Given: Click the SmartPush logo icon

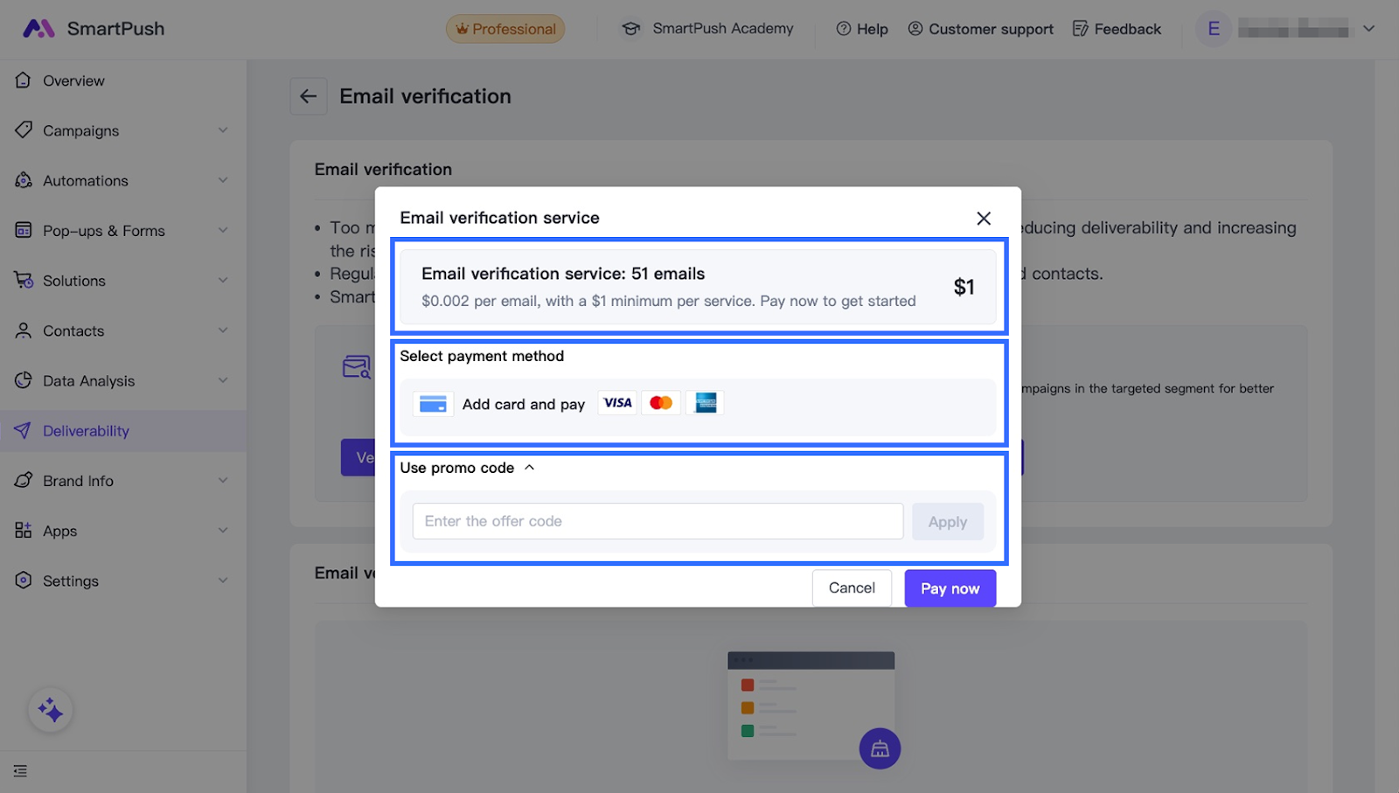Looking at the screenshot, I should coord(38,29).
